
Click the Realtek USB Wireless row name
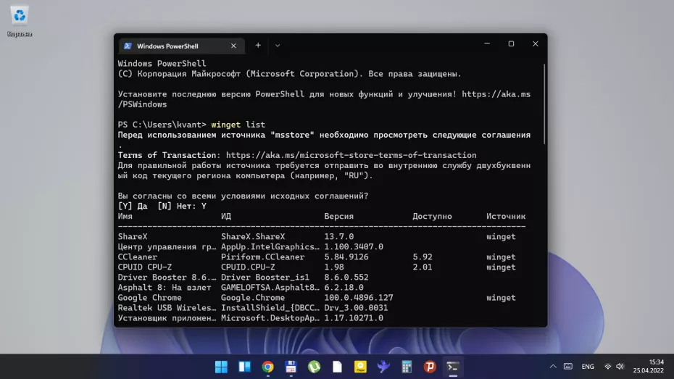[x=167, y=308]
